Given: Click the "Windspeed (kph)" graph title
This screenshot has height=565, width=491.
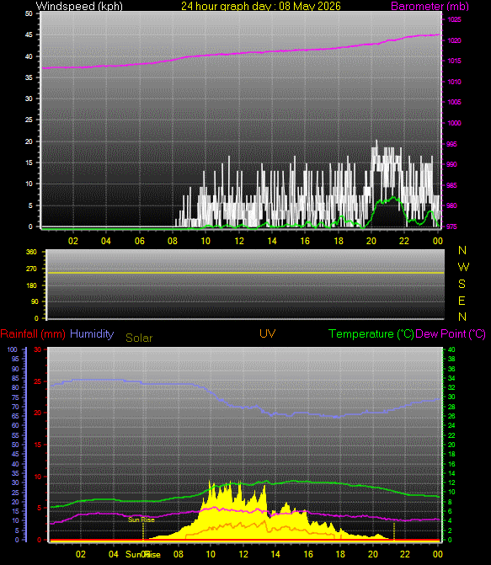Looking at the screenshot, I should 79,6.
